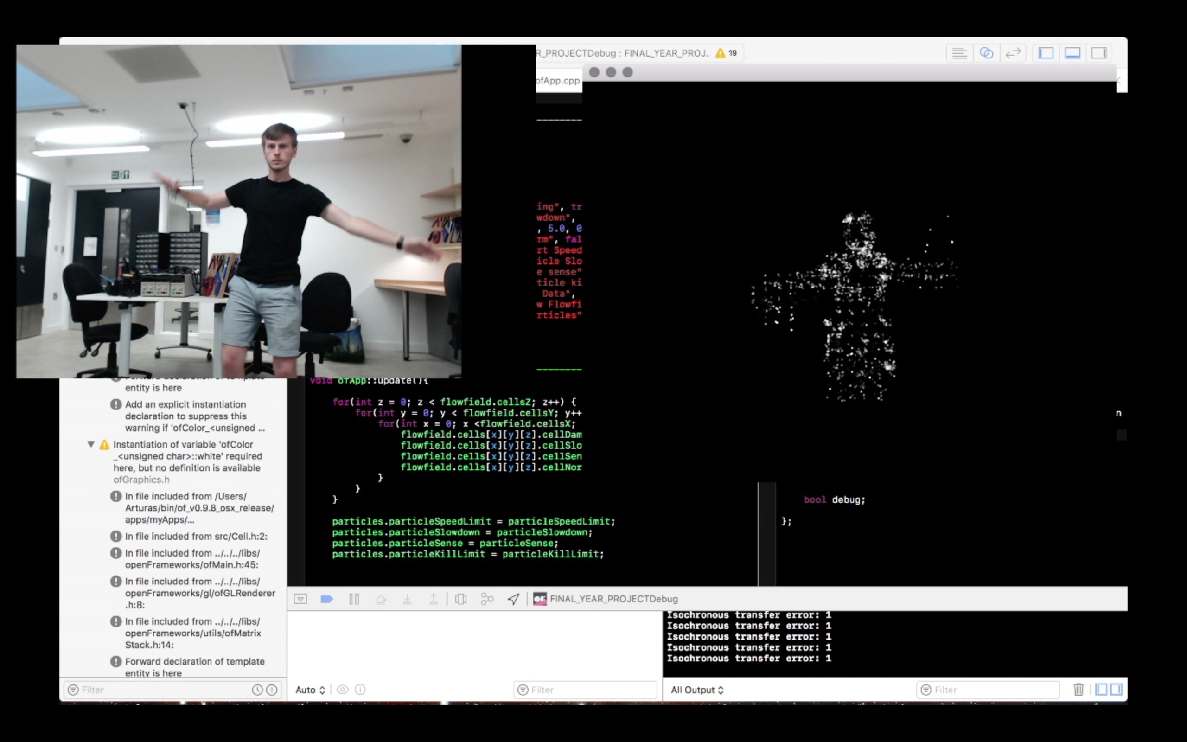Open the version editor arrows icon
Screen dimensions: 1187x742
tap(1013, 53)
